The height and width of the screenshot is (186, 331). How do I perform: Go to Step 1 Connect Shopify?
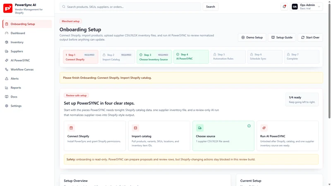[x=81, y=57]
